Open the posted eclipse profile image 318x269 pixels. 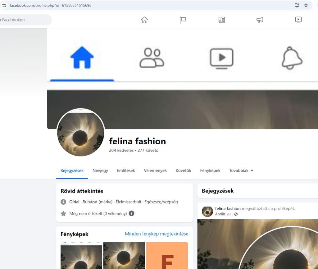point(257,244)
